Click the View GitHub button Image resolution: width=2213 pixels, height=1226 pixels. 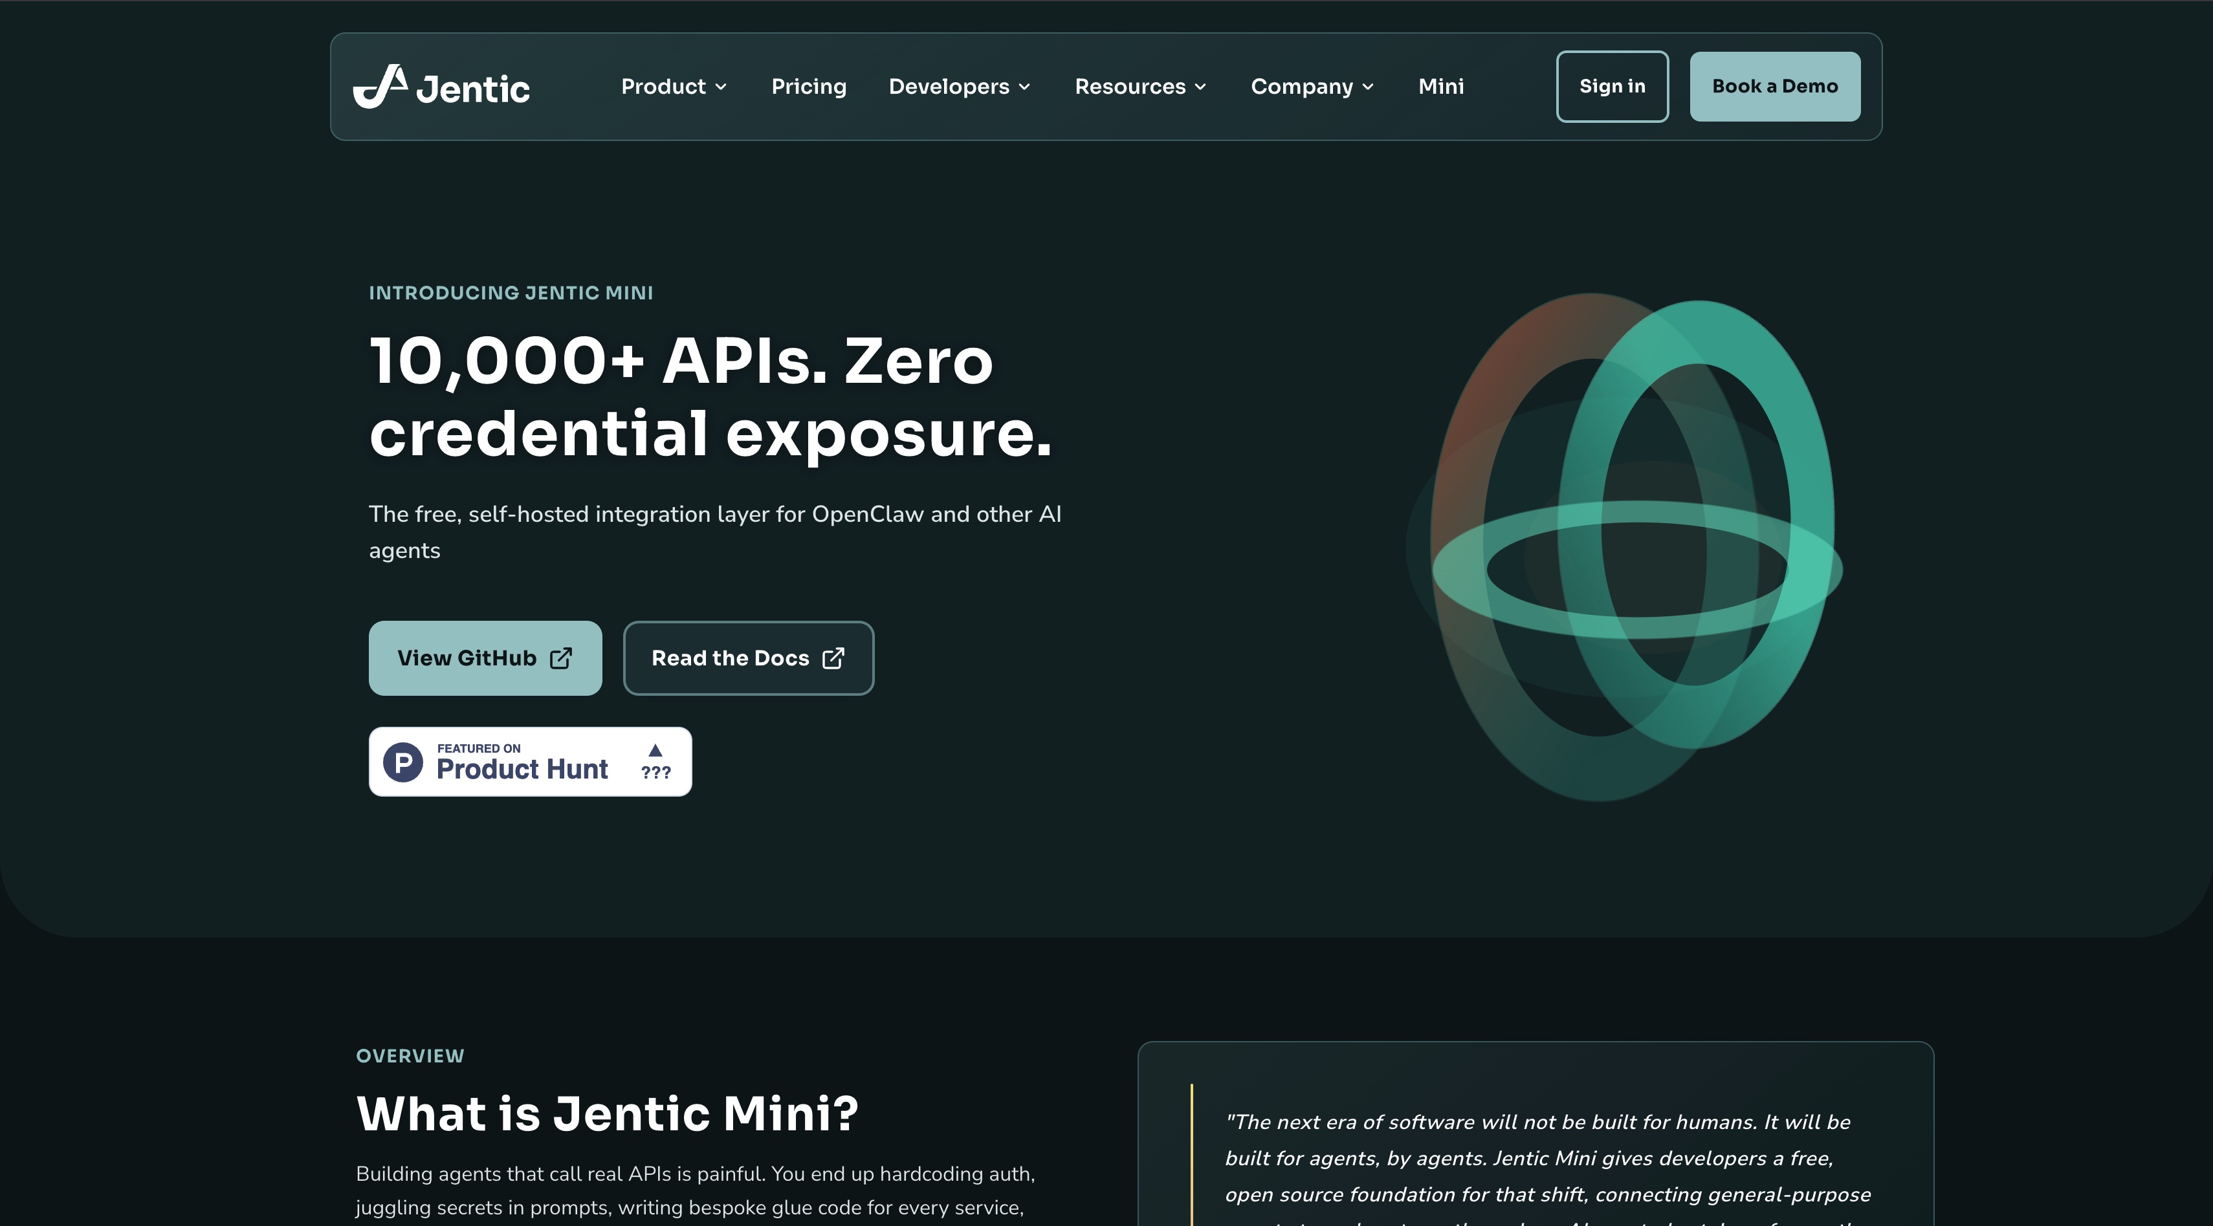click(x=485, y=658)
